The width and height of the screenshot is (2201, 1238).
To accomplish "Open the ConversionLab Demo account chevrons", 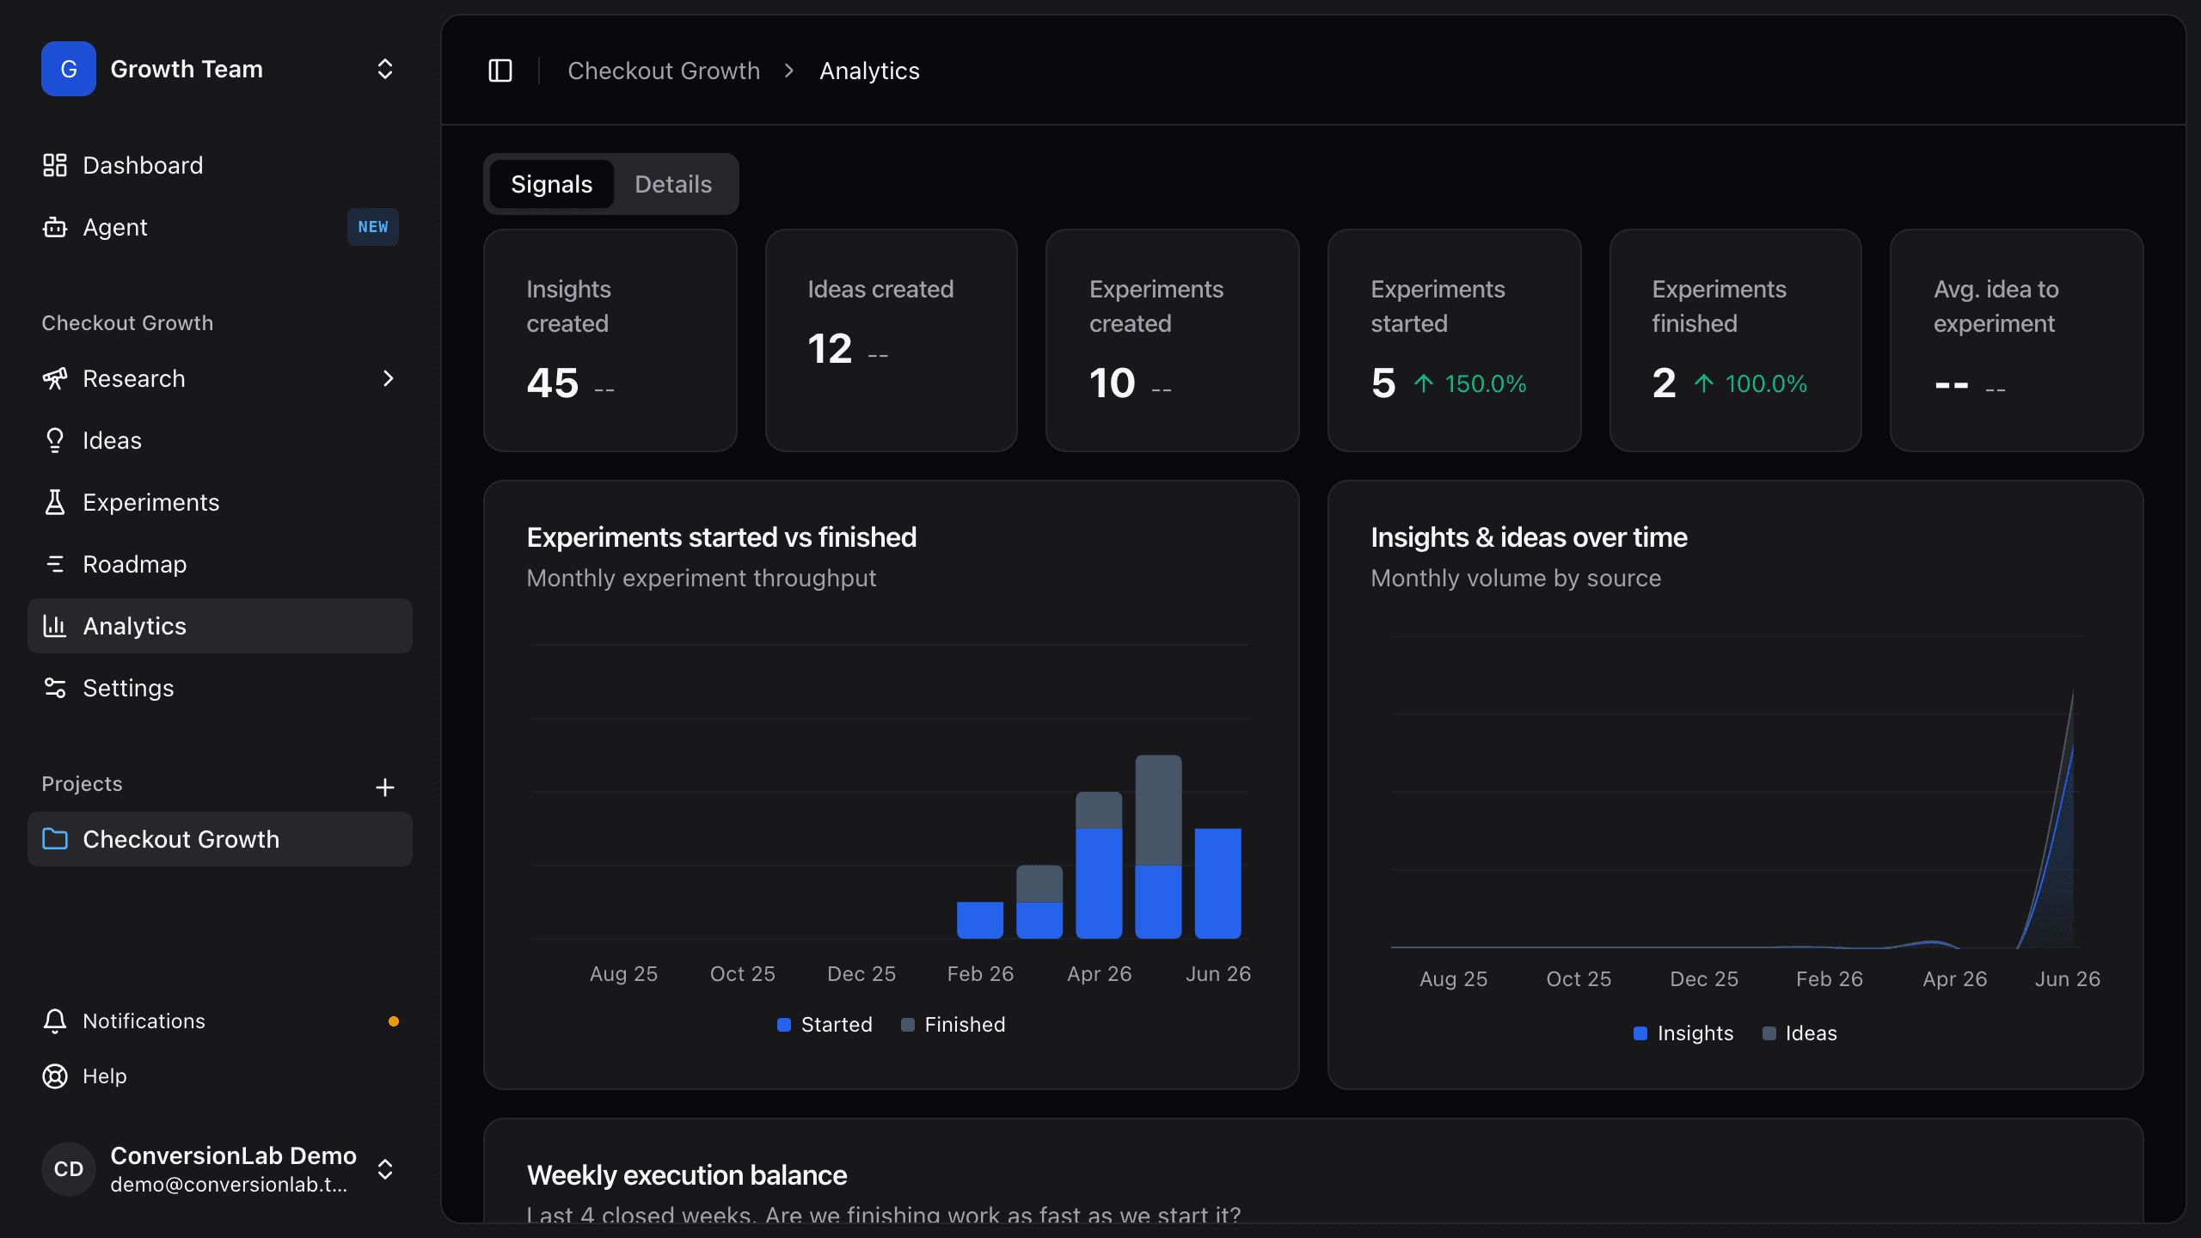I will tap(385, 1169).
